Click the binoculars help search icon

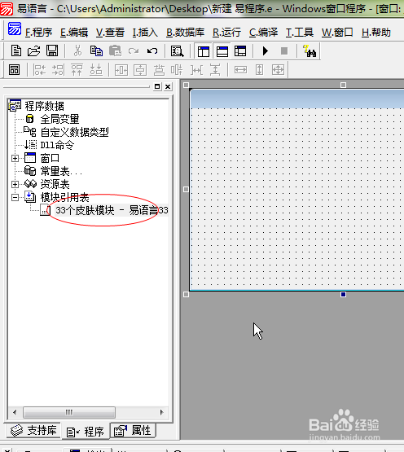310,51
